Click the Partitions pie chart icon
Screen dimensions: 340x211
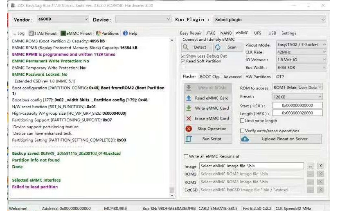(98, 33)
